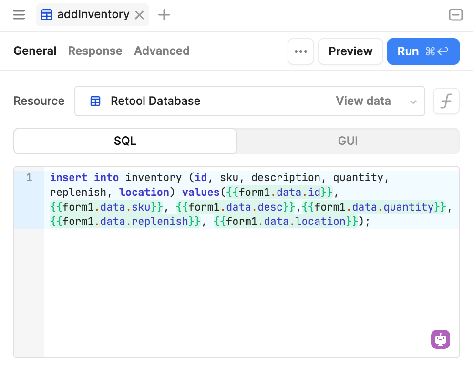Close the addInventory tab
This screenshot has height=366, width=473.
[x=139, y=15]
